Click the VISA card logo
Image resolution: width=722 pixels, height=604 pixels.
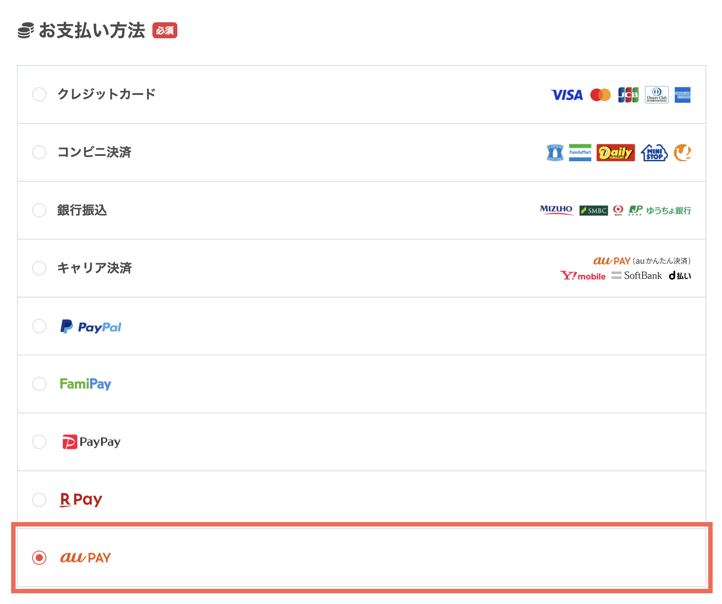point(566,95)
